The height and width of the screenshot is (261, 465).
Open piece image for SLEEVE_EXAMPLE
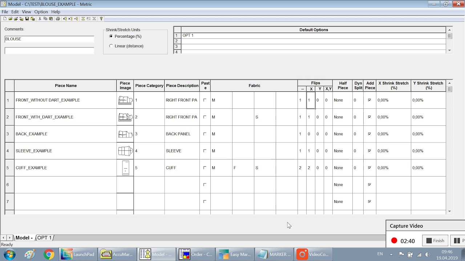125,151
